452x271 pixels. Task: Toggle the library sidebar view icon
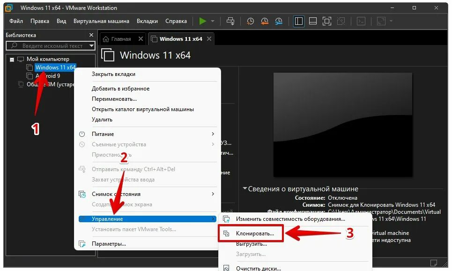click(299, 21)
